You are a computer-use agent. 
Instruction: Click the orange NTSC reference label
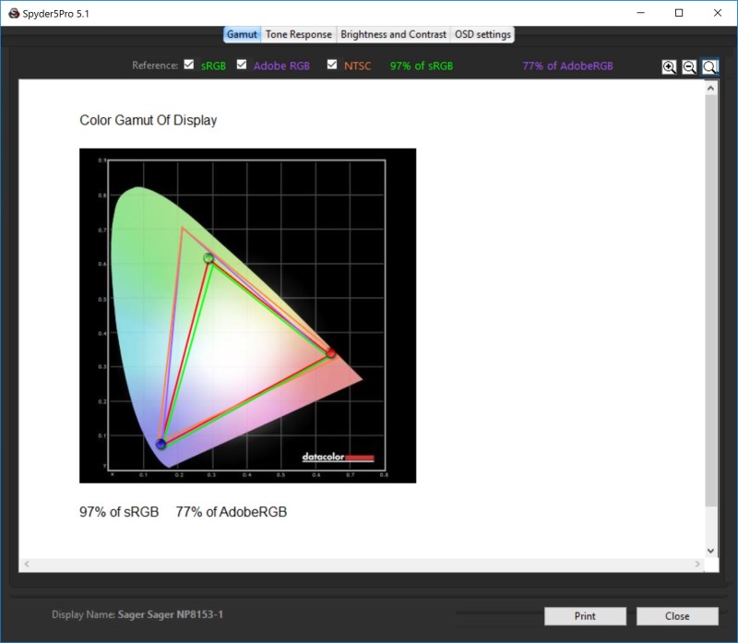(357, 65)
